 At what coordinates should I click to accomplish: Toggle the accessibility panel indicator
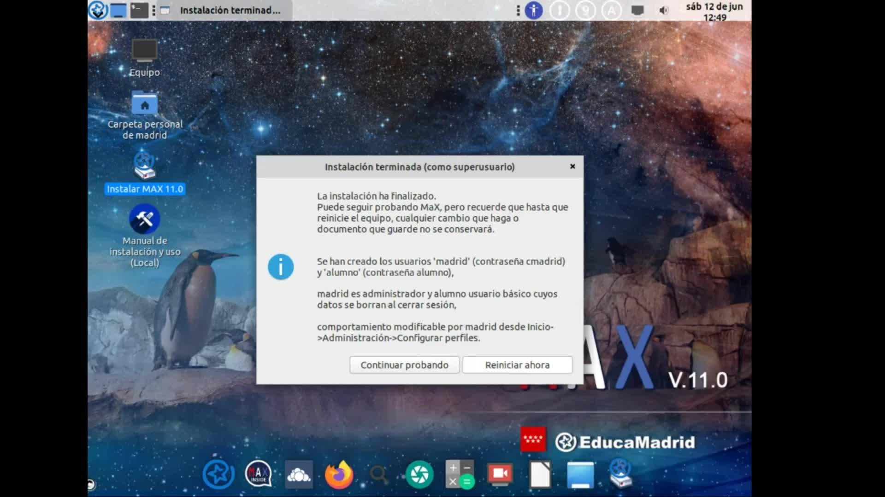click(x=534, y=10)
